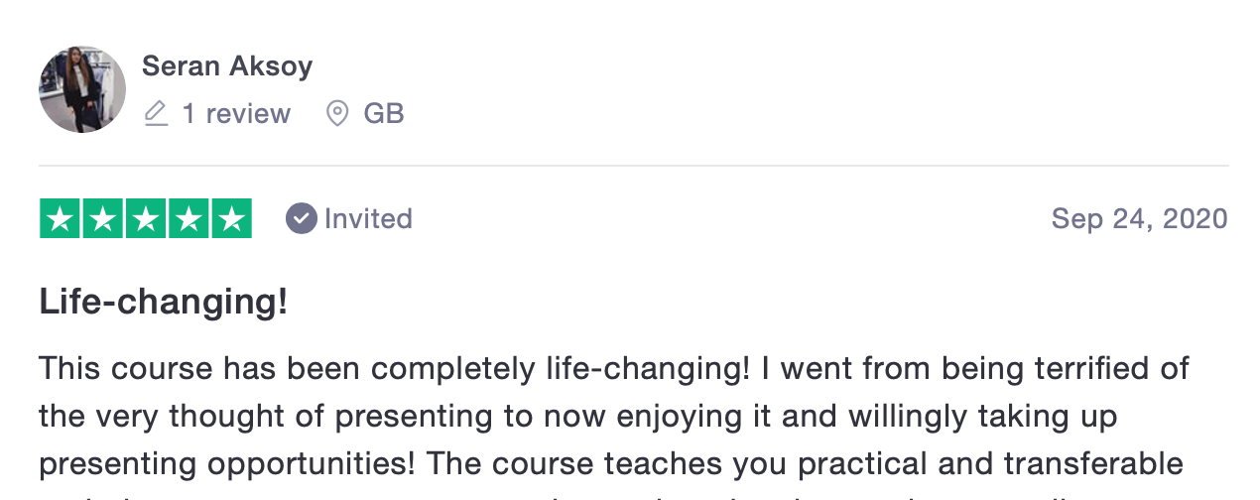Click Seran Aksoy's profile avatar
This screenshot has width=1260, height=500.
82,89
